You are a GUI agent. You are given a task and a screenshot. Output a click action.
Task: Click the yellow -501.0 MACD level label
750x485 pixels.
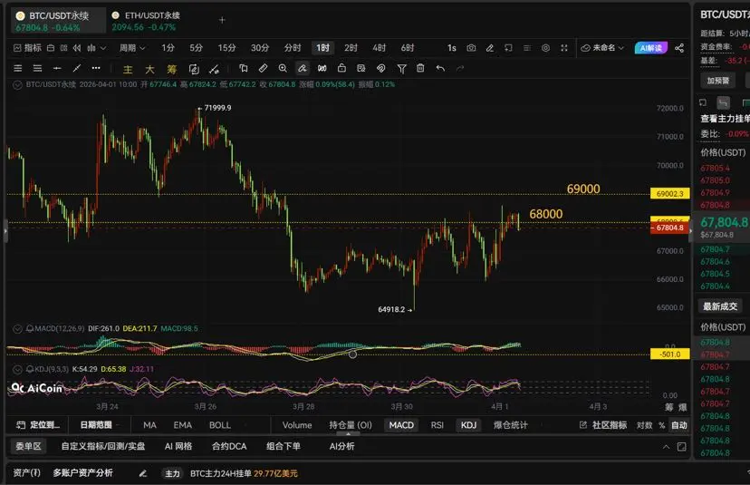click(x=669, y=354)
